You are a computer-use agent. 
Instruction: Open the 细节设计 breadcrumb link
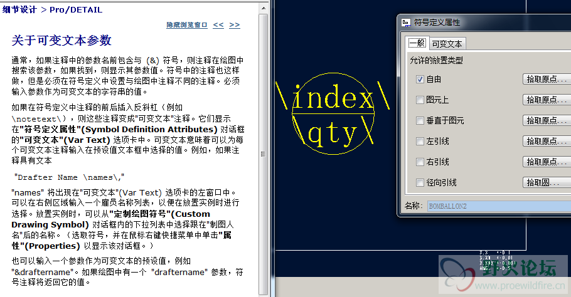pos(19,10)
